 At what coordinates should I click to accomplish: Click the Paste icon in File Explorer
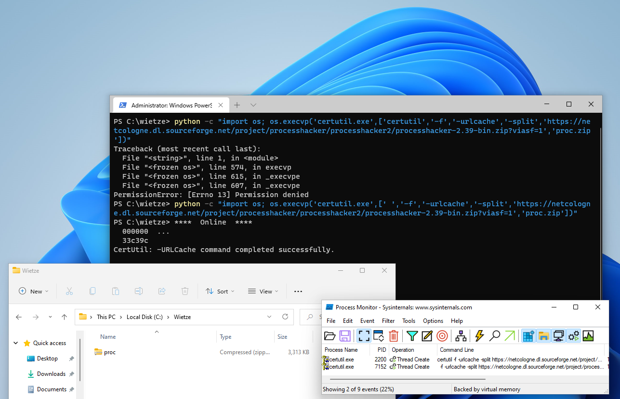click(116, 291)
